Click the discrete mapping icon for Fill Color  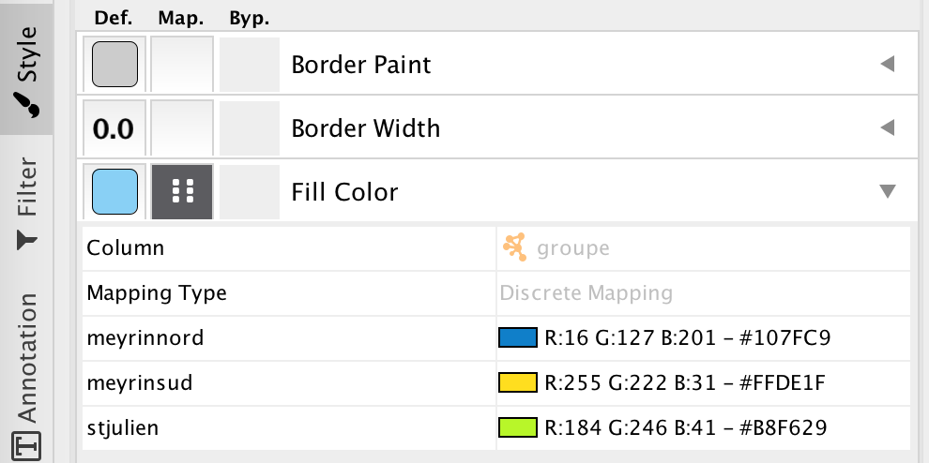[x=182, y=191]
